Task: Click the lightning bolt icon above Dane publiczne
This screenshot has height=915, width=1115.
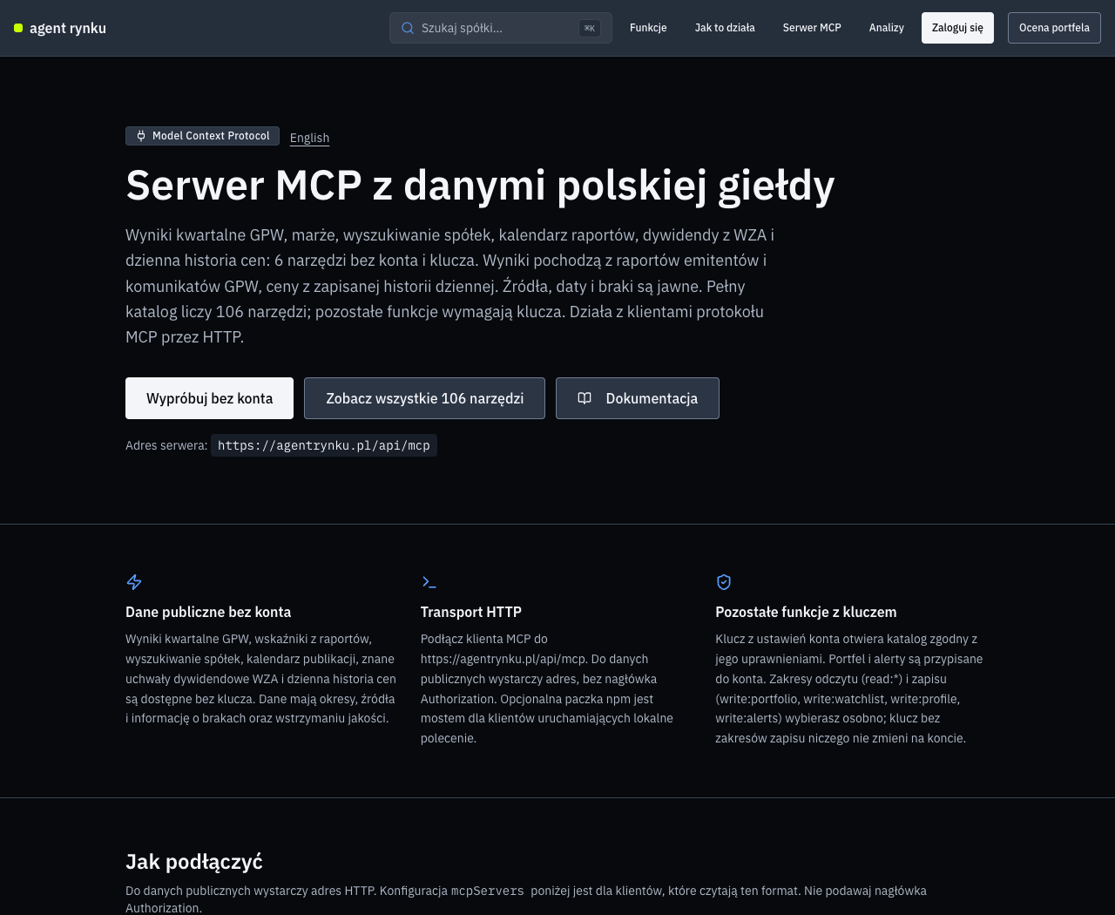Action: (134, 582)
